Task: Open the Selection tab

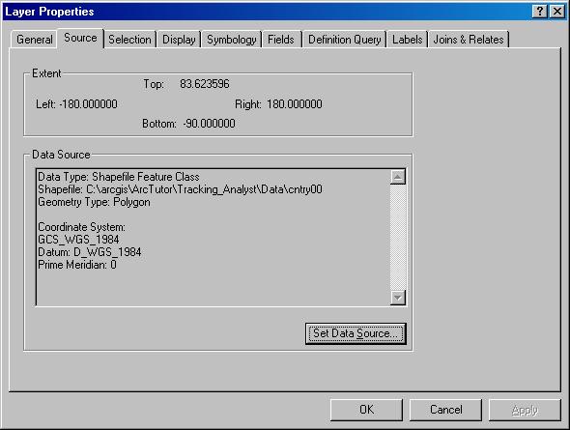Action: (129, 40)
